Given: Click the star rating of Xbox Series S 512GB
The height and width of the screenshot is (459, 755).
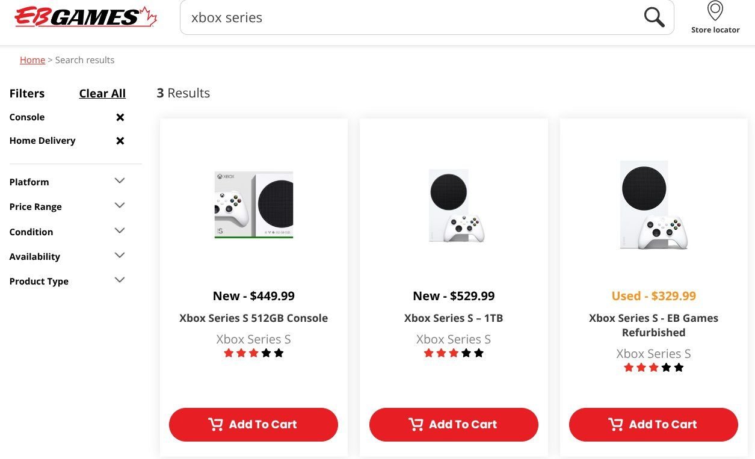Looking at the screenshot, I should pos(253,353).
